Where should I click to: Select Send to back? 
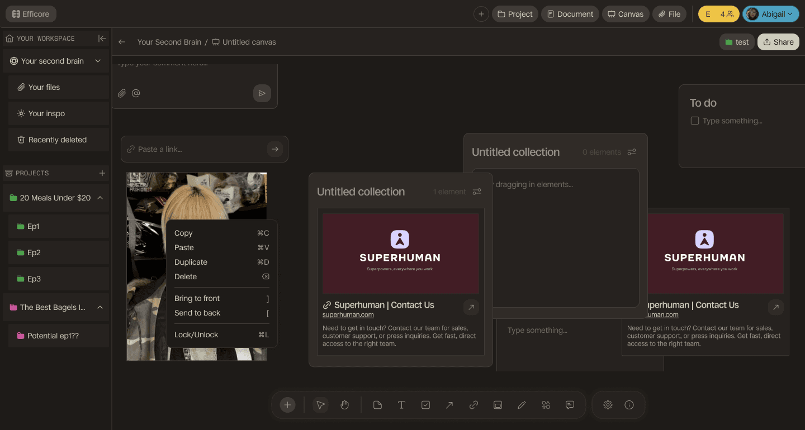click(x=222, y=313)
